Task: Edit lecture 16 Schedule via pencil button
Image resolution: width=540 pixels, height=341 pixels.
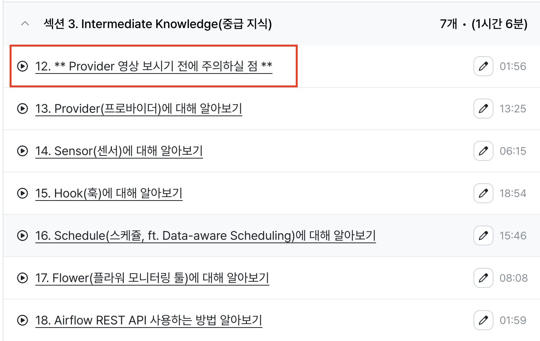Action: 483,236
